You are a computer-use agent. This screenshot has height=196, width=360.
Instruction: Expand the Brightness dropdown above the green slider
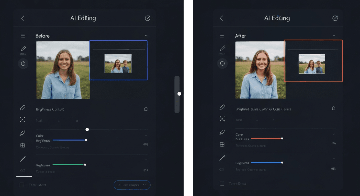[146, 160]
